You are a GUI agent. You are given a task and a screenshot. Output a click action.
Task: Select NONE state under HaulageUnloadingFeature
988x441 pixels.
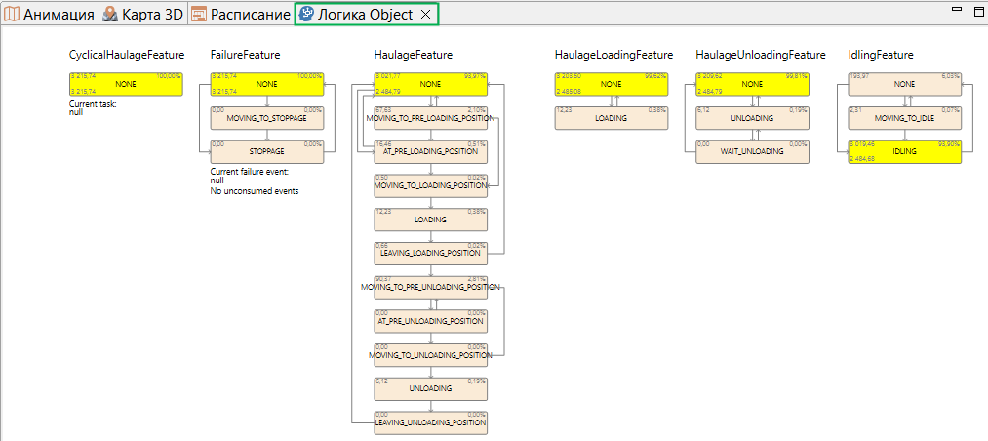click(x=752, y=84)
